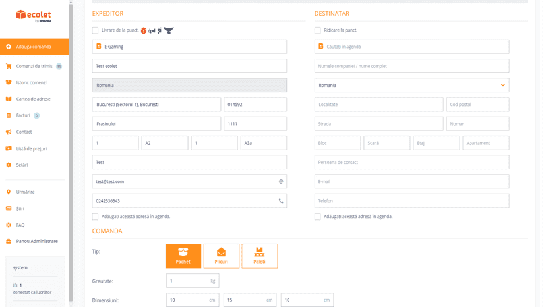Select Pachet shipment type
Viewport: 546px width, 307px height.
point(183,256)
